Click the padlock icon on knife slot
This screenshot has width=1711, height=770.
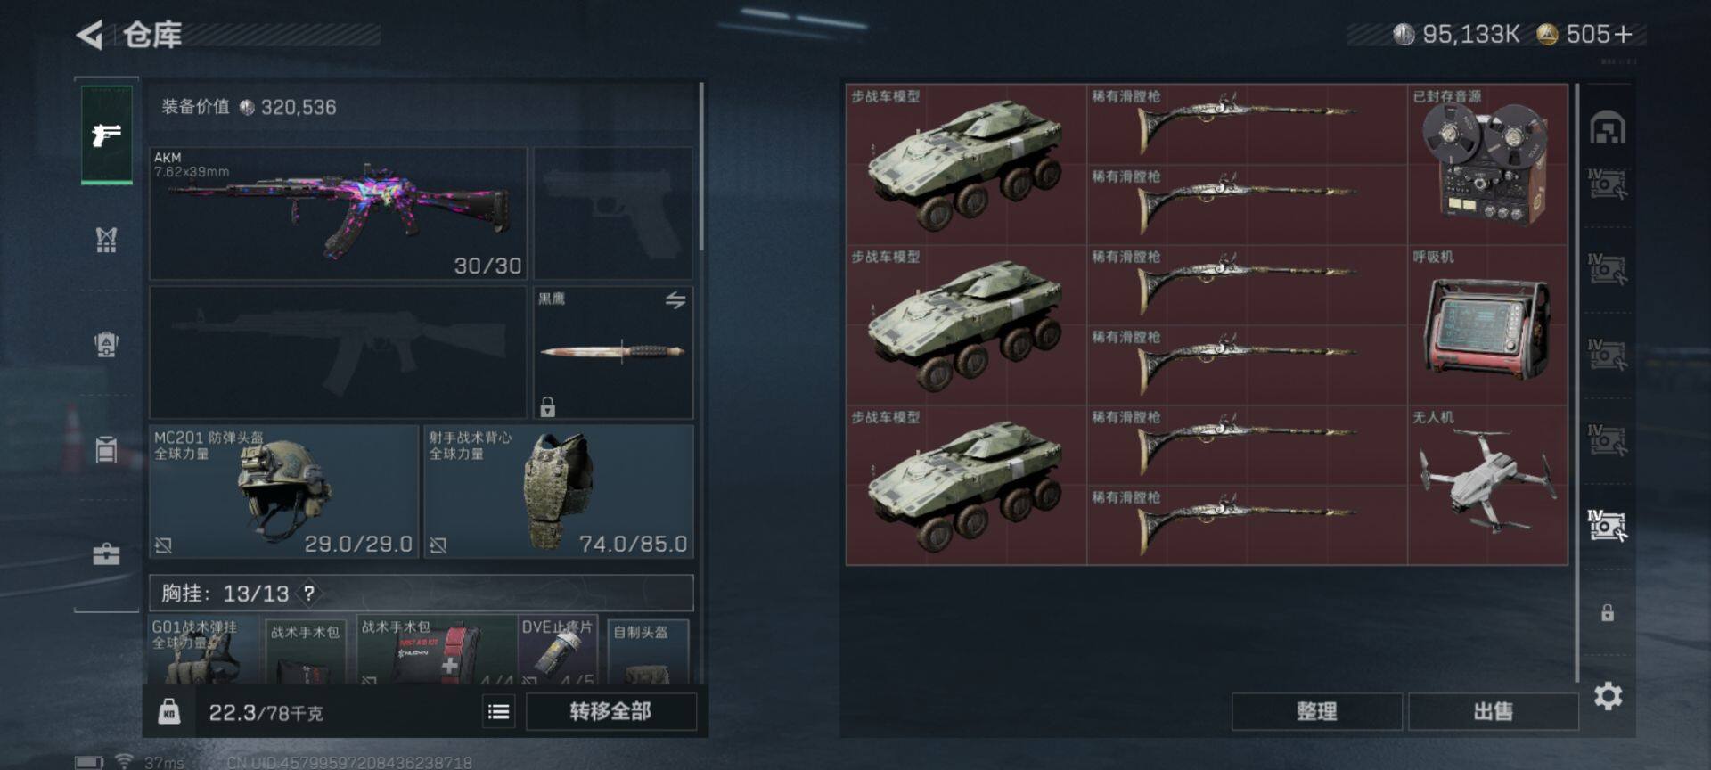(547, 406)
